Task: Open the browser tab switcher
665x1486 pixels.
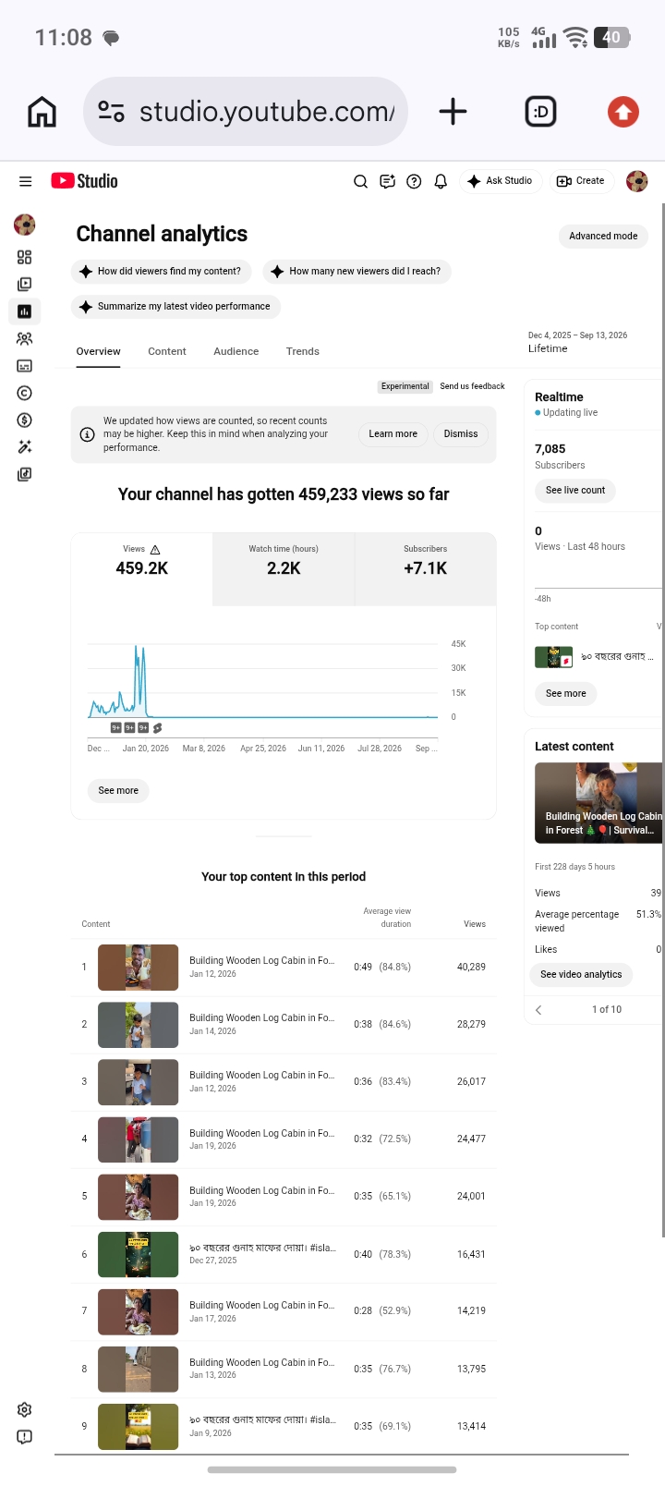Action: click(x=540, y=112)
